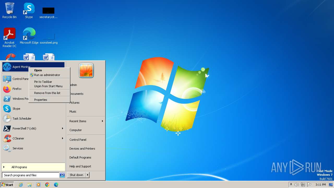Launch Acrobat Reader DC from the desktop
This screenshot has height=188, width=334.
(9, 38)
